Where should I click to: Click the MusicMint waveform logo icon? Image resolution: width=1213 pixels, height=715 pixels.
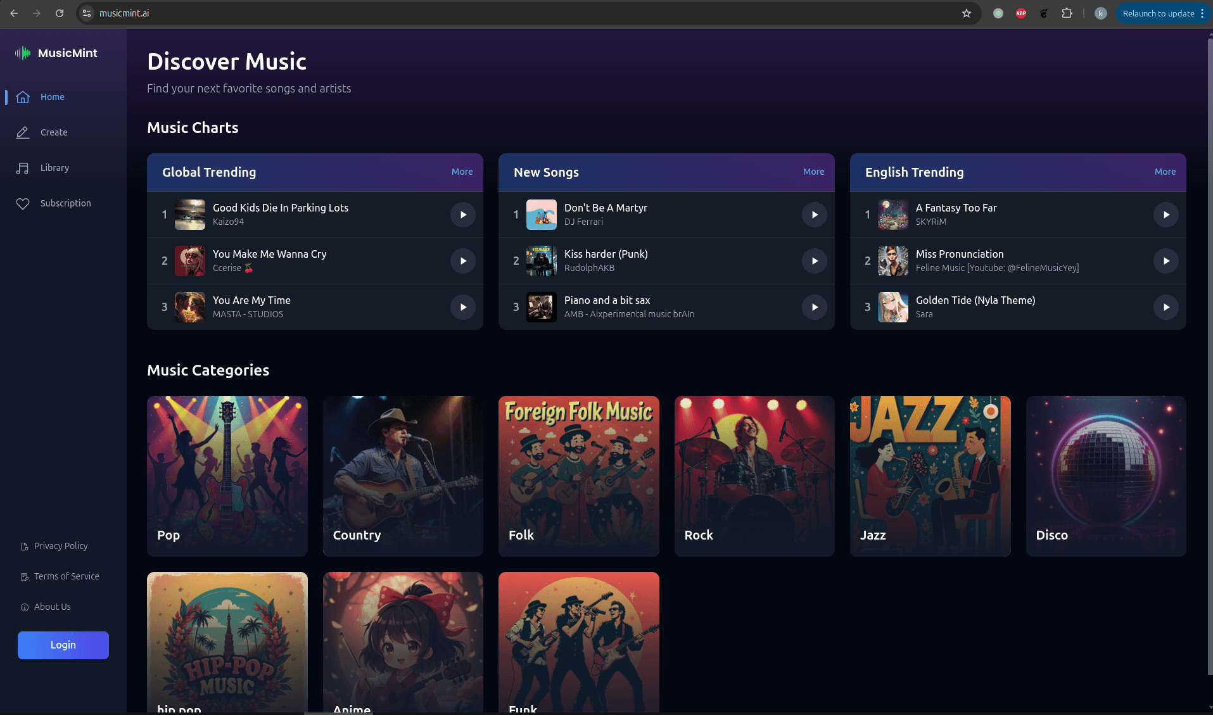coord(23,53)
